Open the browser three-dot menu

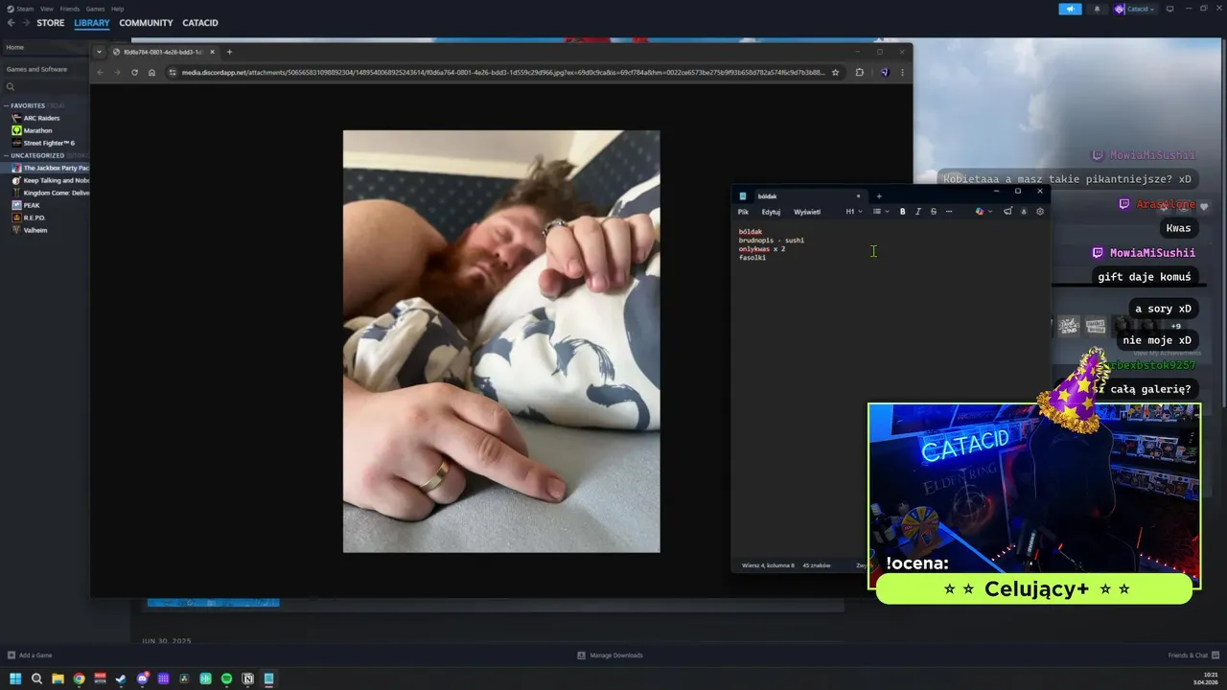coord(902,72)
